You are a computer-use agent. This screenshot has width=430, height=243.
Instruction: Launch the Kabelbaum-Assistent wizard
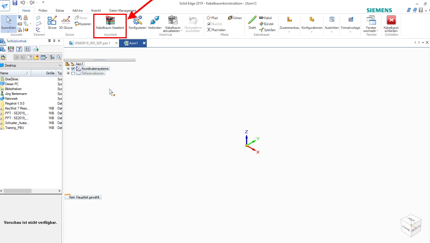[110, 23]
